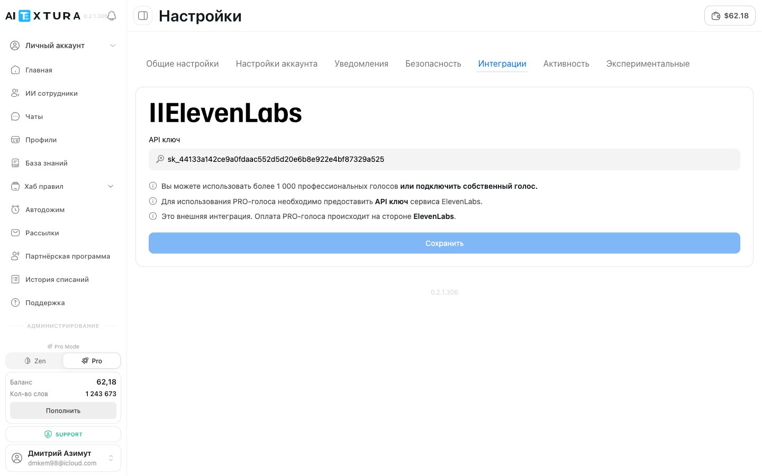The width and height of the screenshot is (762, 476).
Task: Open the Активность tab
Action: (566, 63)
